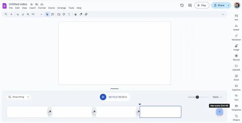Select the first scene thumbnail
242x123 pixels.
[x=28, y=112]
